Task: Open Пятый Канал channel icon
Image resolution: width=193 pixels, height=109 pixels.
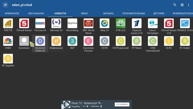Action: point(24,23)
